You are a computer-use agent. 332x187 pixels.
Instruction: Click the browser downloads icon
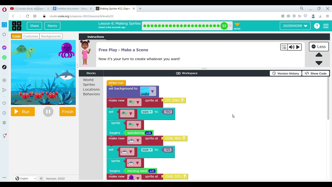[320, 16]
